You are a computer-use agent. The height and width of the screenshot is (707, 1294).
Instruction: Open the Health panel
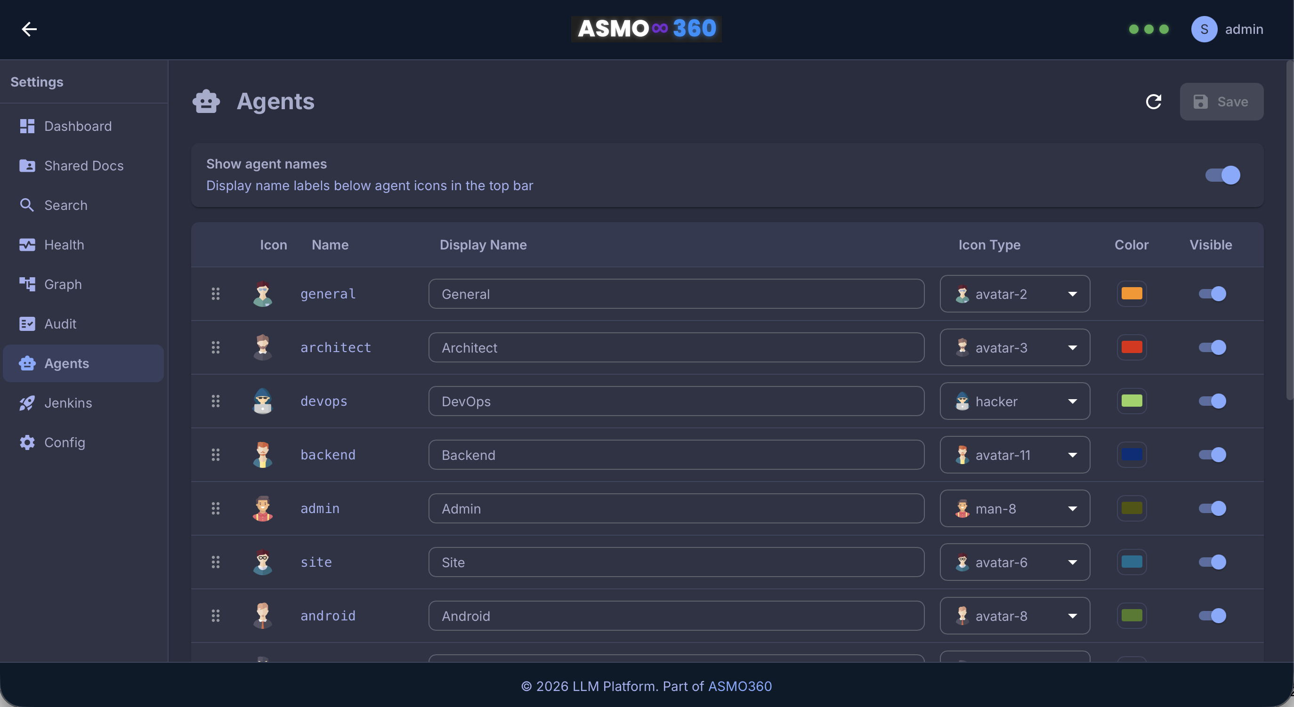point(65,245)
